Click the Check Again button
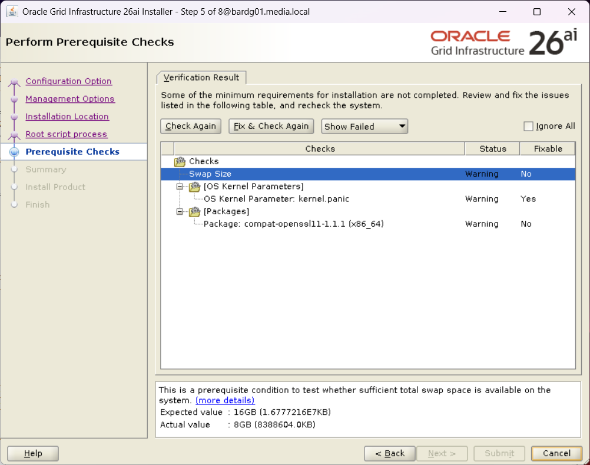 point(191,126)
